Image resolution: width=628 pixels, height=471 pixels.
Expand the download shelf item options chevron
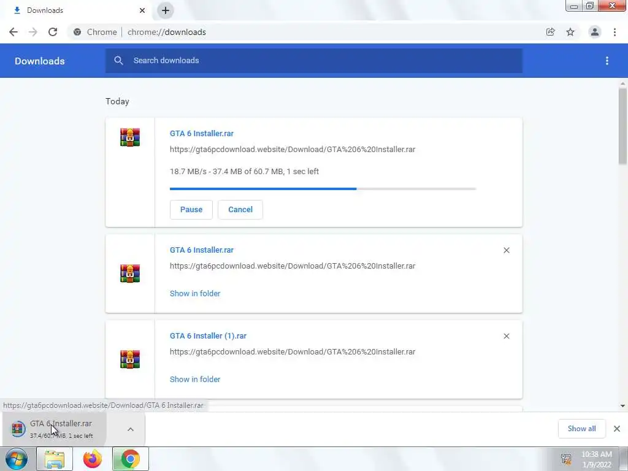131,429
